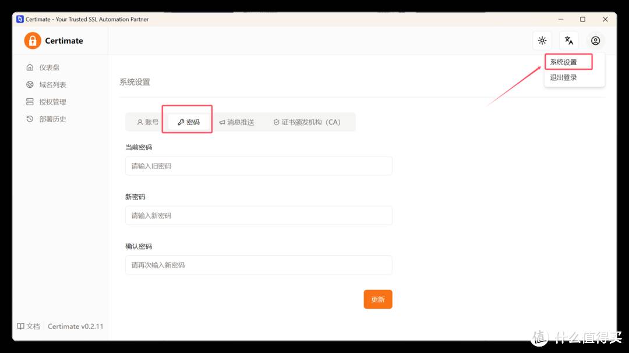Maximize the Certimate window
The image size is (629, 353).
point(583,19)
